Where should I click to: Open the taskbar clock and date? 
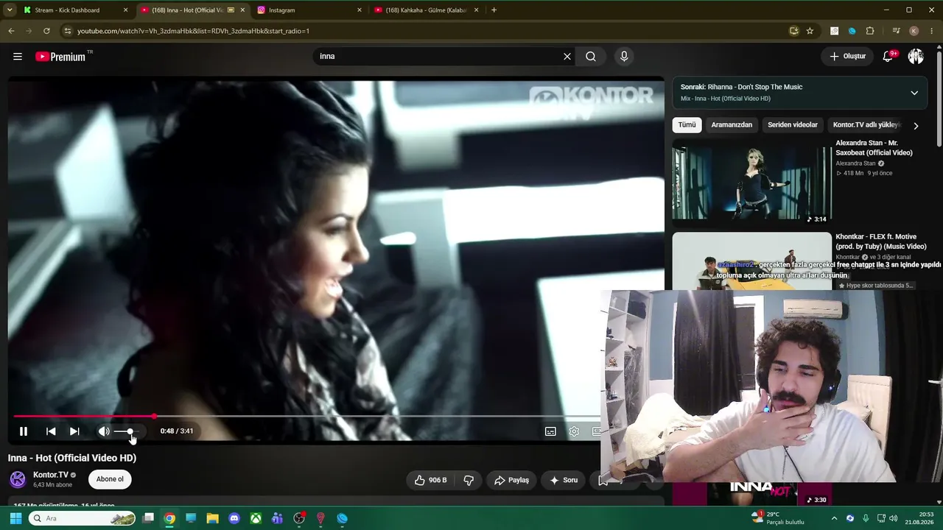(920, 518)
